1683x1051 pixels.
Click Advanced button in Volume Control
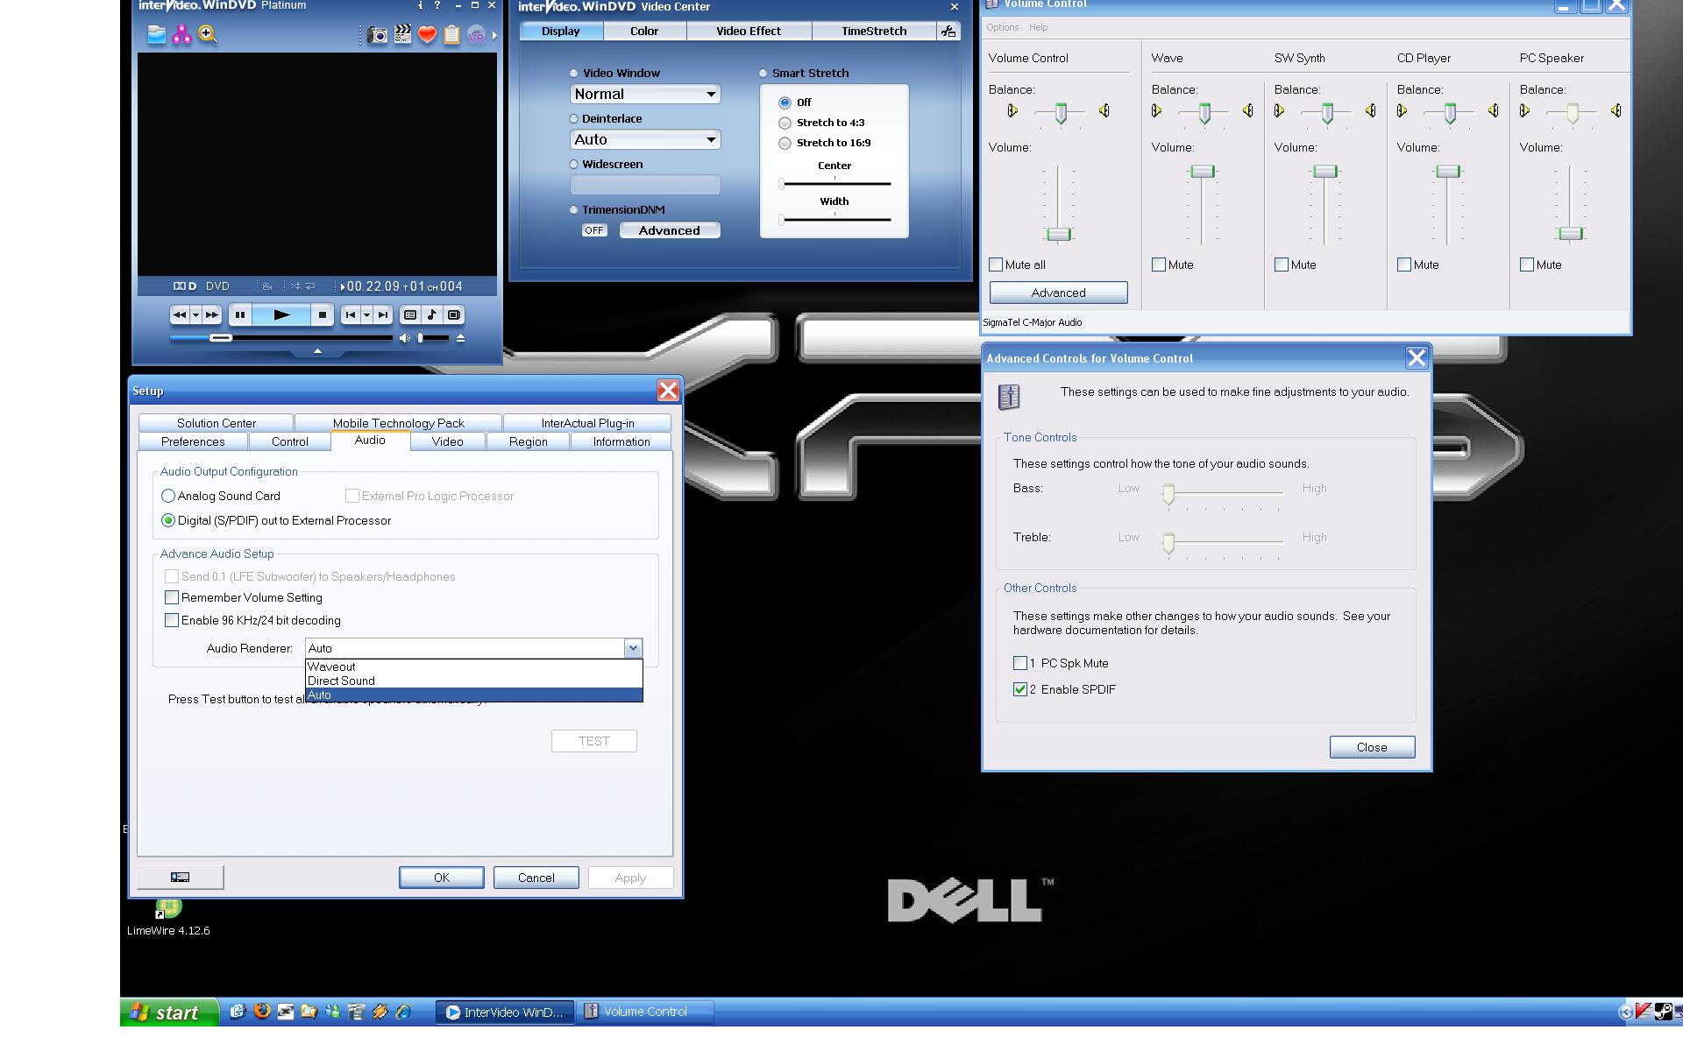pyautogui.click(x=1058, y=293)
